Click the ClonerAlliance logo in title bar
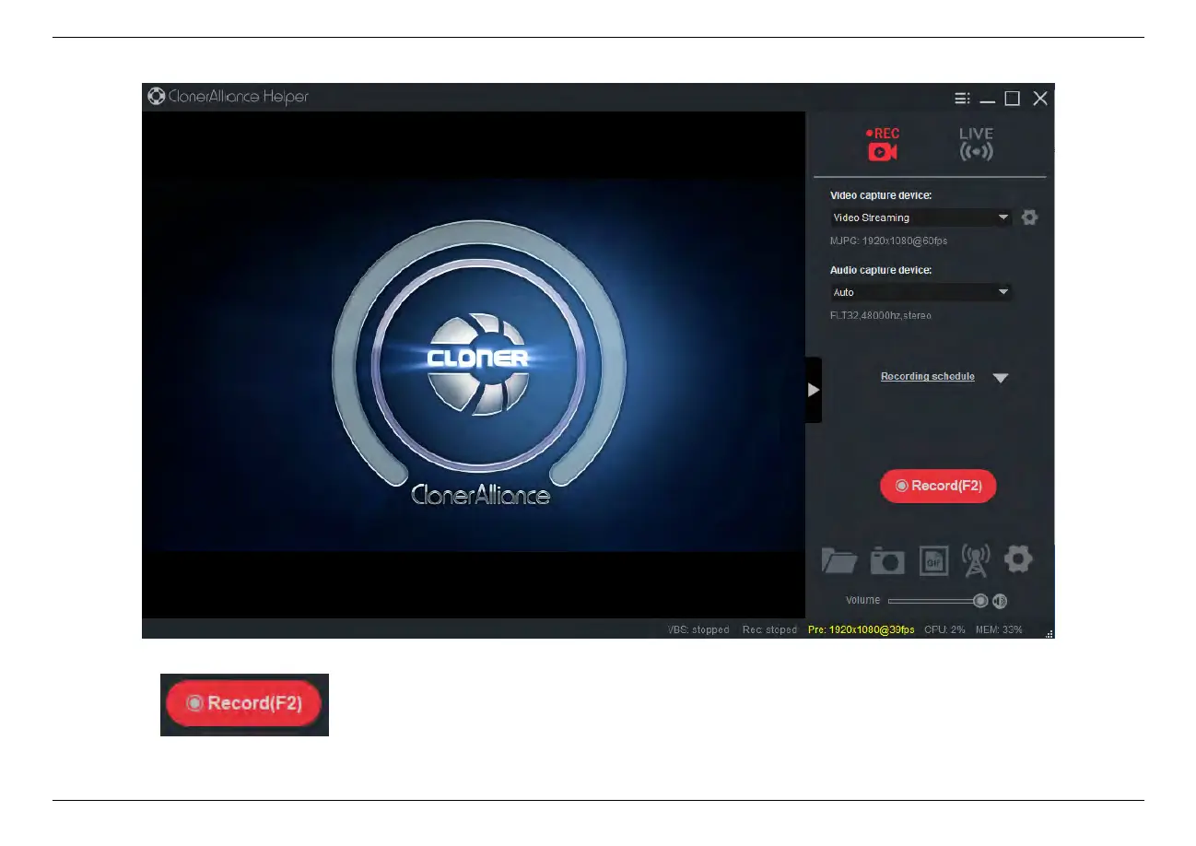The height and width of the screenshot is (846, 1196). click(x=156, y=97)
